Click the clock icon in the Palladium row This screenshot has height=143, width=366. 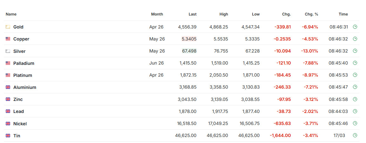tap(355, 63)
